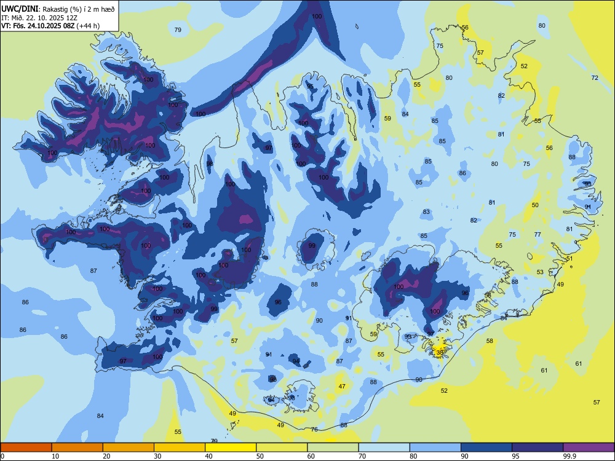Viewport: 615px width, 461px height.
Task: Click the map humidity value '83'
Action: coord(426,211)
